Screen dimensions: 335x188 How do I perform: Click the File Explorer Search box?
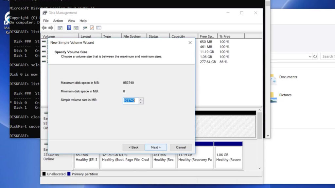pos(328,56)
